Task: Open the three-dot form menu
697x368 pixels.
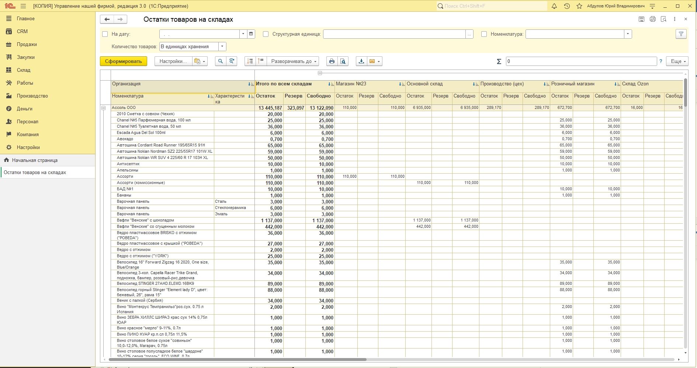Action: tap(675, 19)
